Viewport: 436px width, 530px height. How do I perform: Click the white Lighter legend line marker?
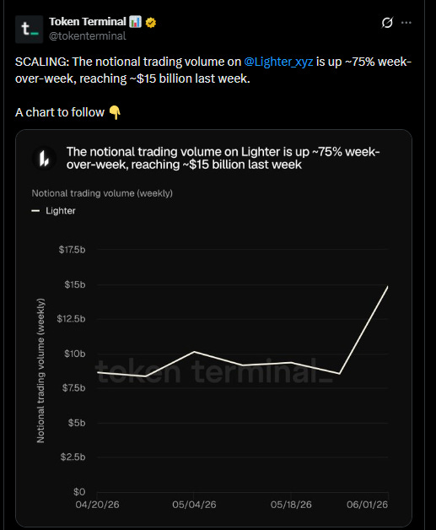[x=35, y=211]
